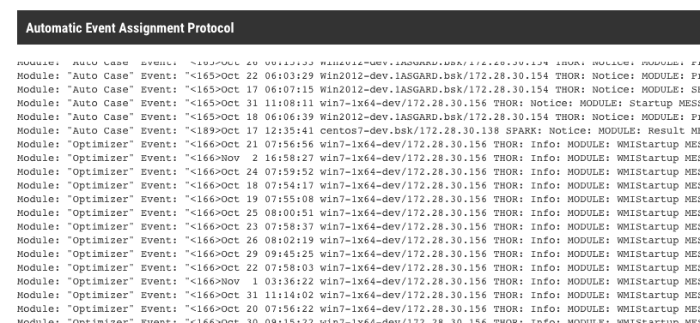The width and height of the screenshot is (700, 323).
Task: Pick the Auto Case Startup entry at Oct 31 11:08:11
Action: click(358, 104)
